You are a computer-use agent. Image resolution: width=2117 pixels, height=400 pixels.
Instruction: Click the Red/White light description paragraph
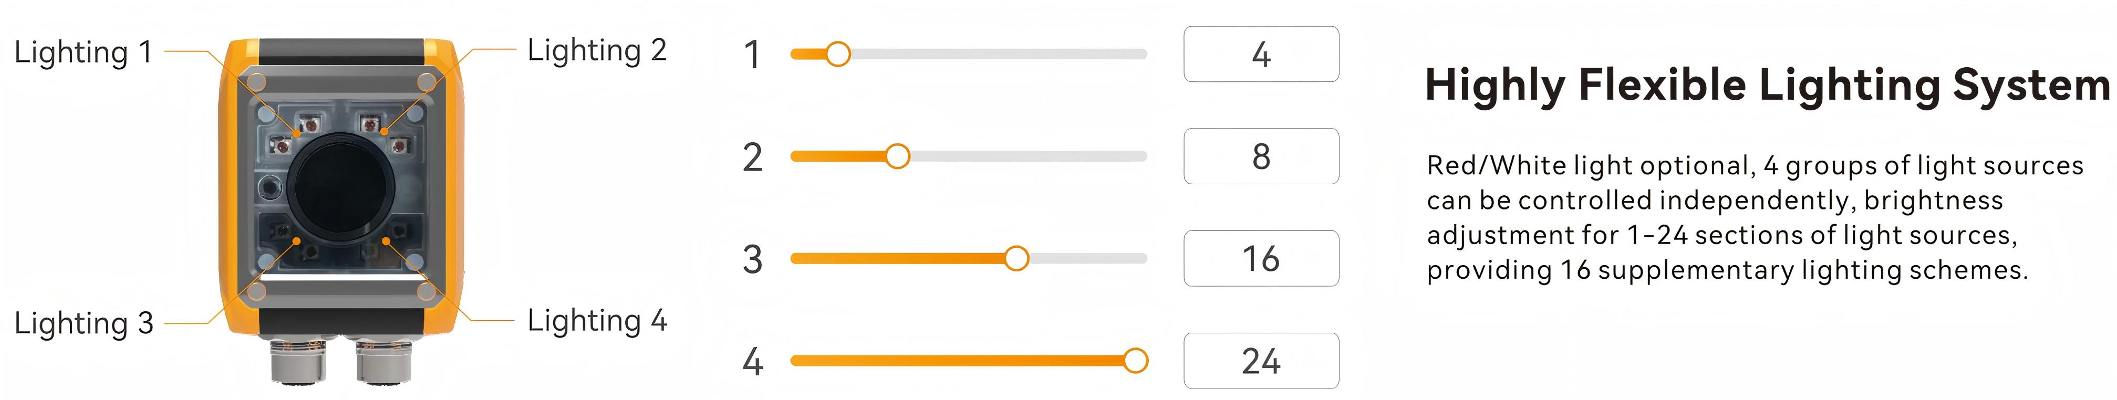1755,218
